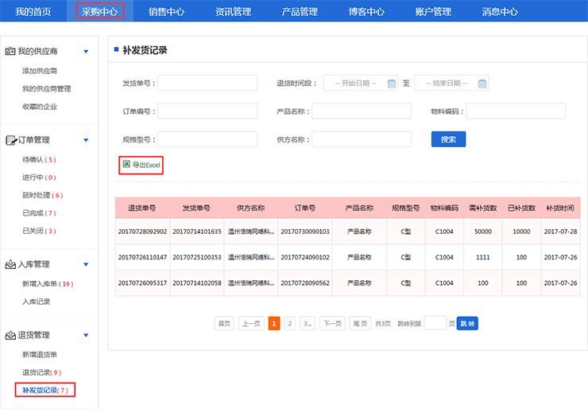The width and height of the screenshot is (588, 409).
Task: Open 消息中心 in the top navigation
Action: (500, 11)
